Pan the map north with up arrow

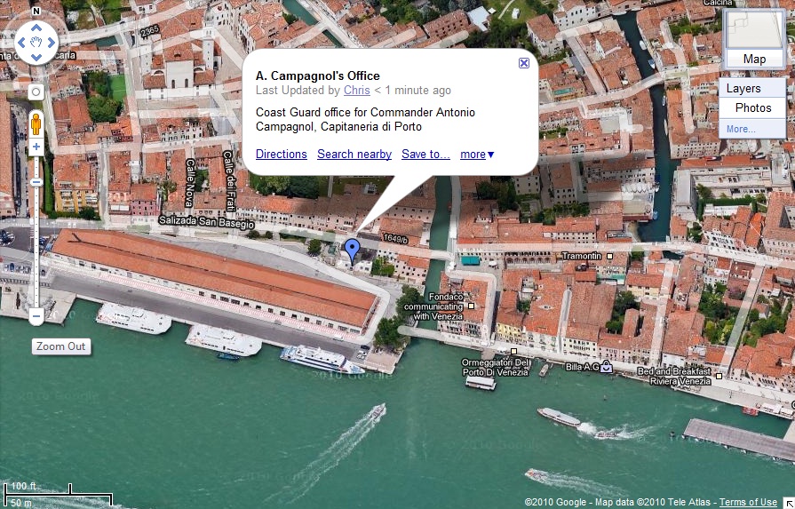(x=36, y=28)
